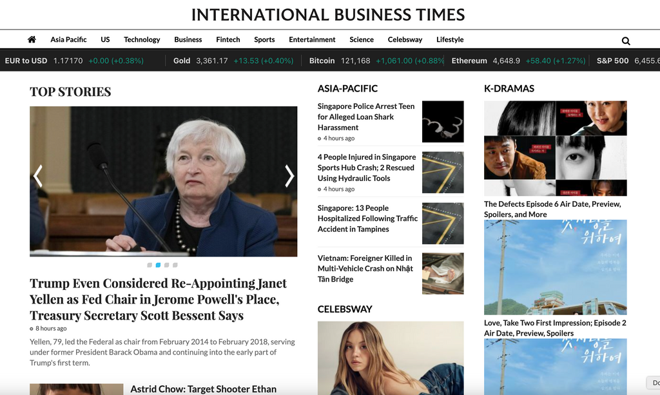This screenshot has height=395, width=660.
Task: Click the Yellen story summary paragraph
Action: [x=162, y=352]
